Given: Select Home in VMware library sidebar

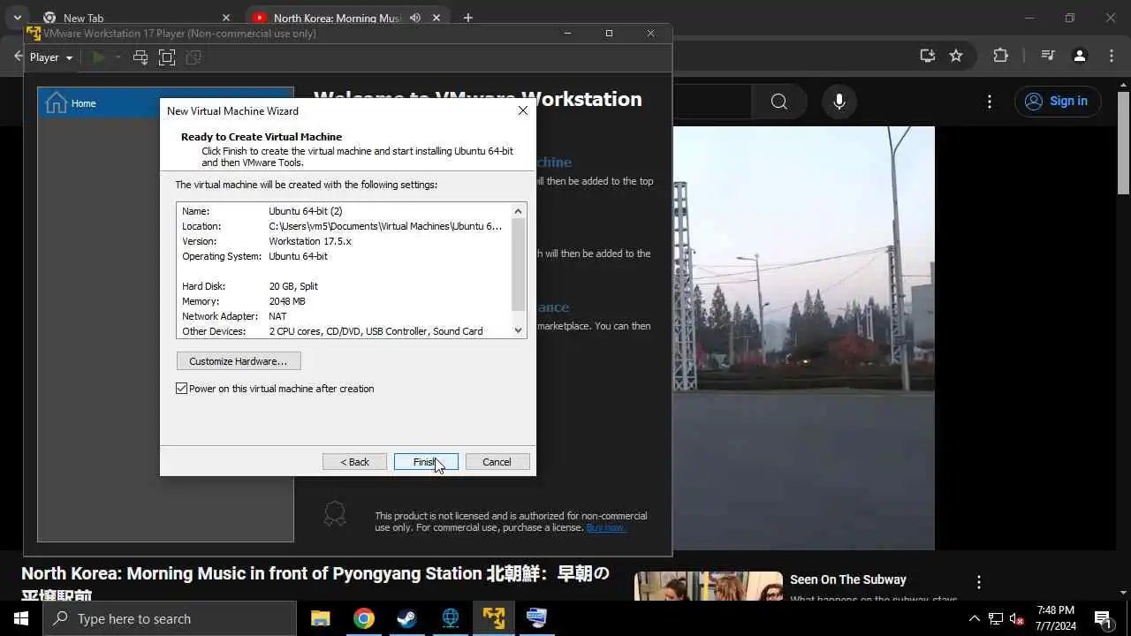Looking at the screenshot, I should click(x=165, y=103).
